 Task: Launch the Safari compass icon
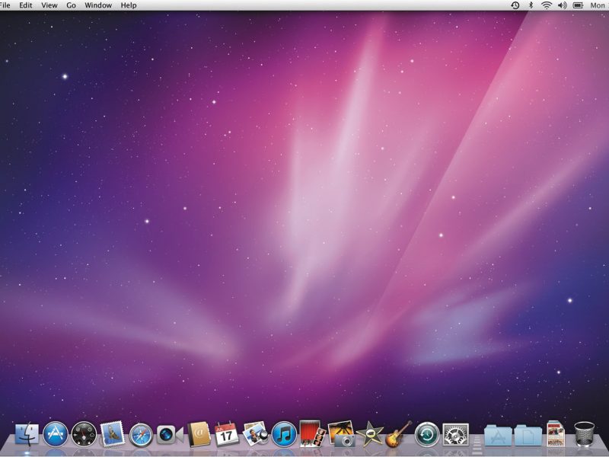coord(142,435)
